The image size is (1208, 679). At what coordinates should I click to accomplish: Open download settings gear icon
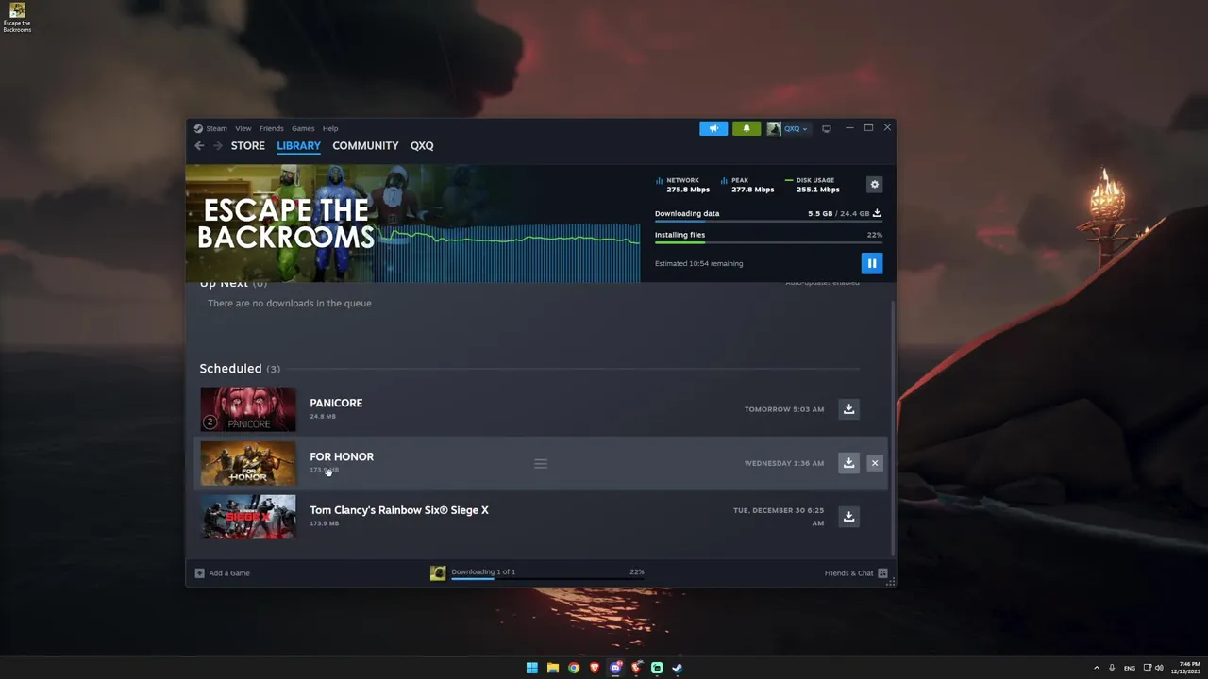point(874,185)
